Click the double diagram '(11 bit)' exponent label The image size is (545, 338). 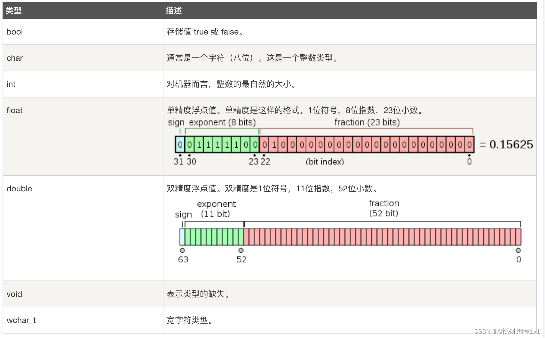click(x=215, y=214)
